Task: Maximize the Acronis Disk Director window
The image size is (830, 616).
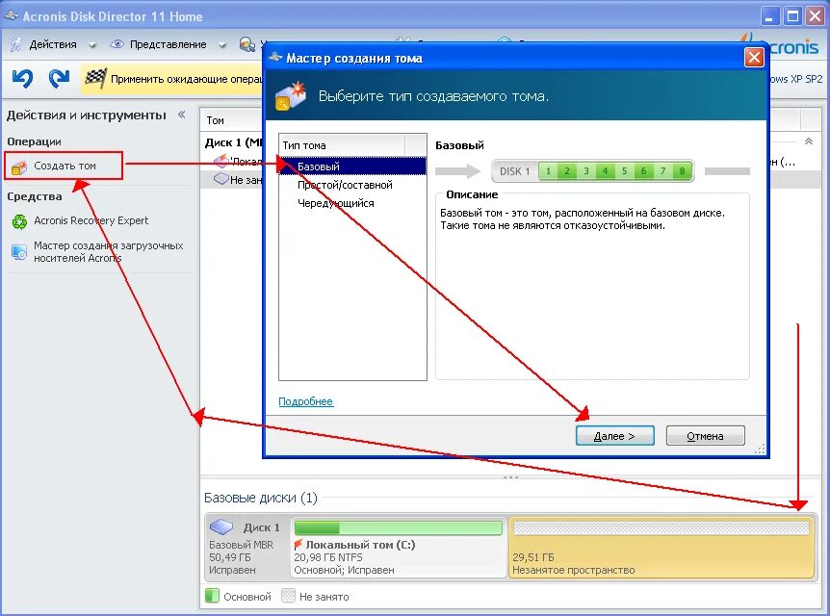Action: tap(793, 16)
